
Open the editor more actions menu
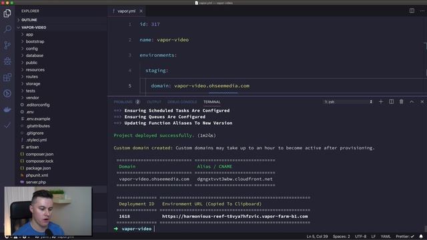click(422, 11)
